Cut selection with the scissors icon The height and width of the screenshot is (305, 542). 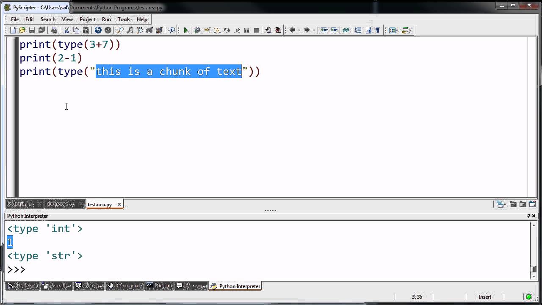tap(66, 30)
